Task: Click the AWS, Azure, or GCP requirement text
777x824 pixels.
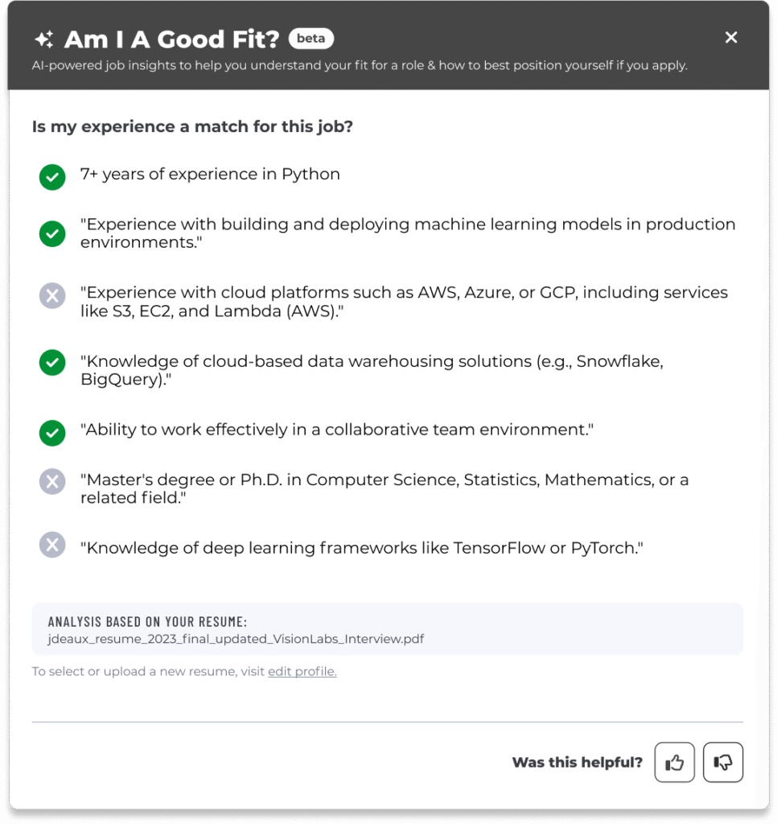Action: tap(404, 302)
